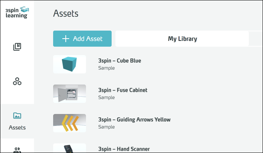The image size is (263, 153).
Task: Click the "3spin – Cube Blue" asset name
Action: click(120, 61)
